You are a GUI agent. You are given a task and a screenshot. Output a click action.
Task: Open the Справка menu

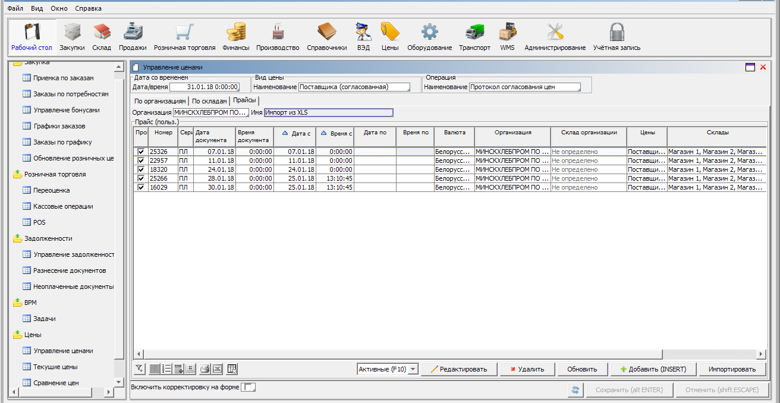88,9
